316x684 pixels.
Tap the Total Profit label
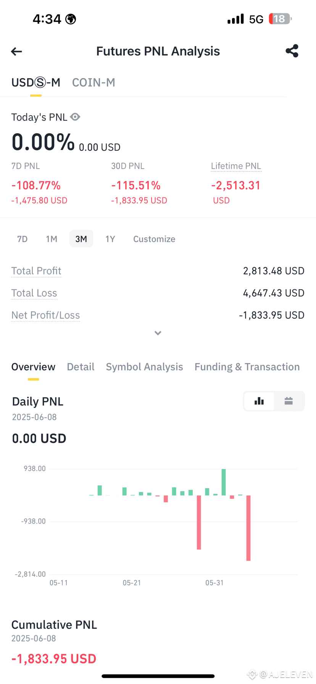[36, 271]
